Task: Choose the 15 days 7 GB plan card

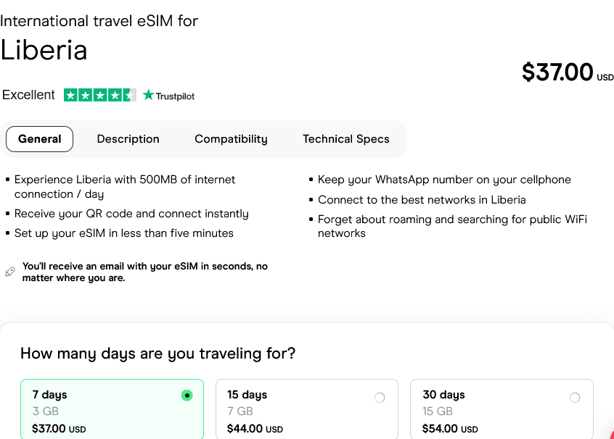Action: [x=305, y=411]
